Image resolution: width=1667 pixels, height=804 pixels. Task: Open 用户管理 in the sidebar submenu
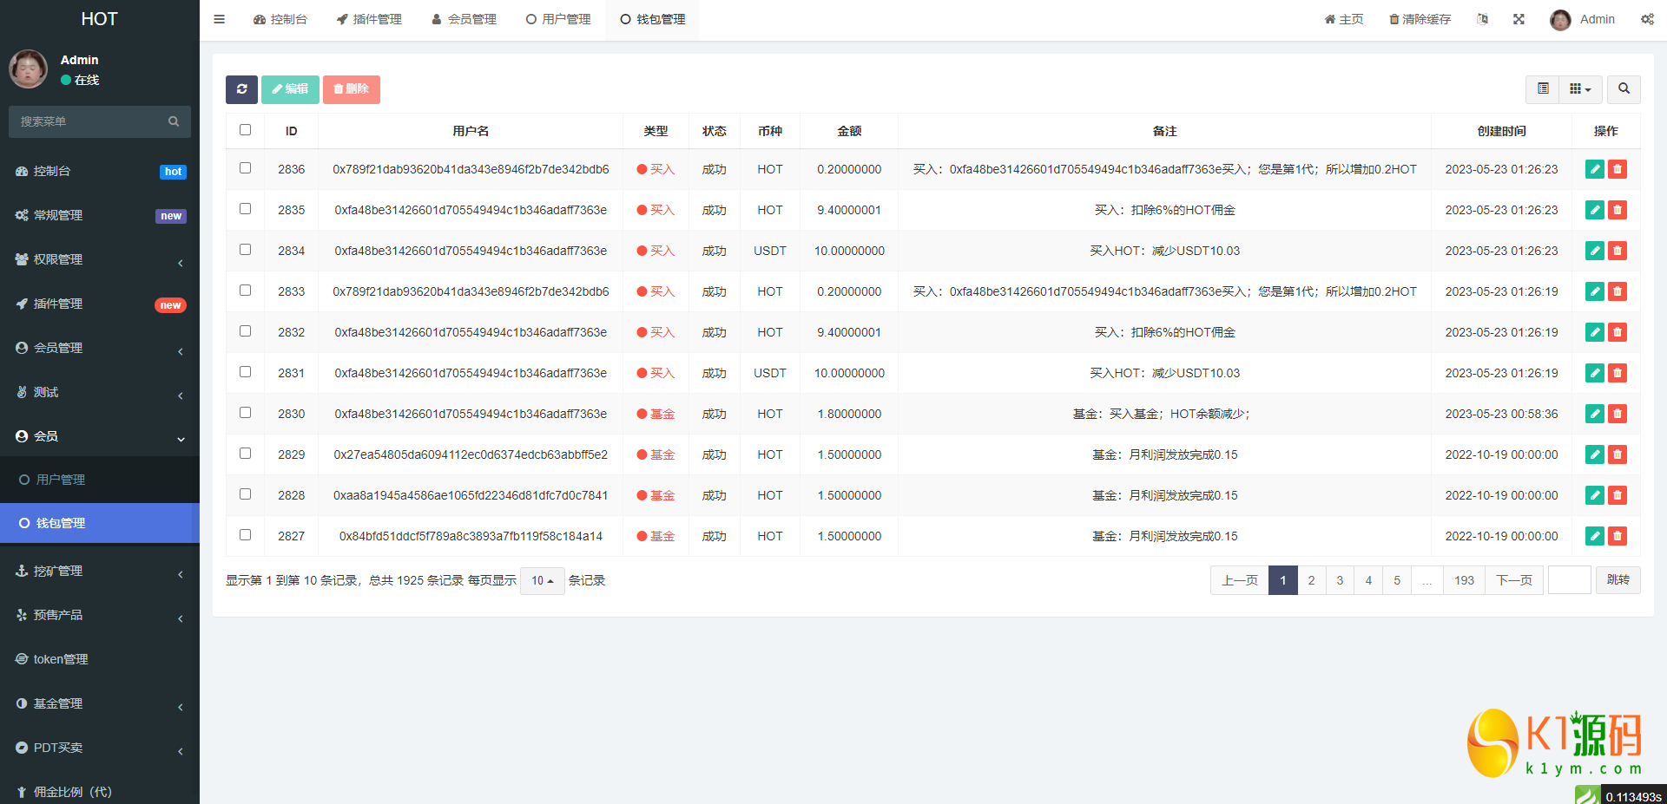[61, 480]
